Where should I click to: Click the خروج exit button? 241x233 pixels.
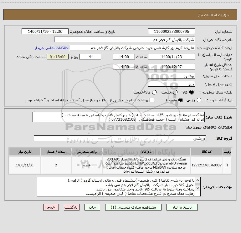coord(51,207)
